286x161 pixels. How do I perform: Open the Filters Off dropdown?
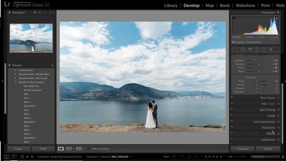pyautogui.click(x=265, y=157)
